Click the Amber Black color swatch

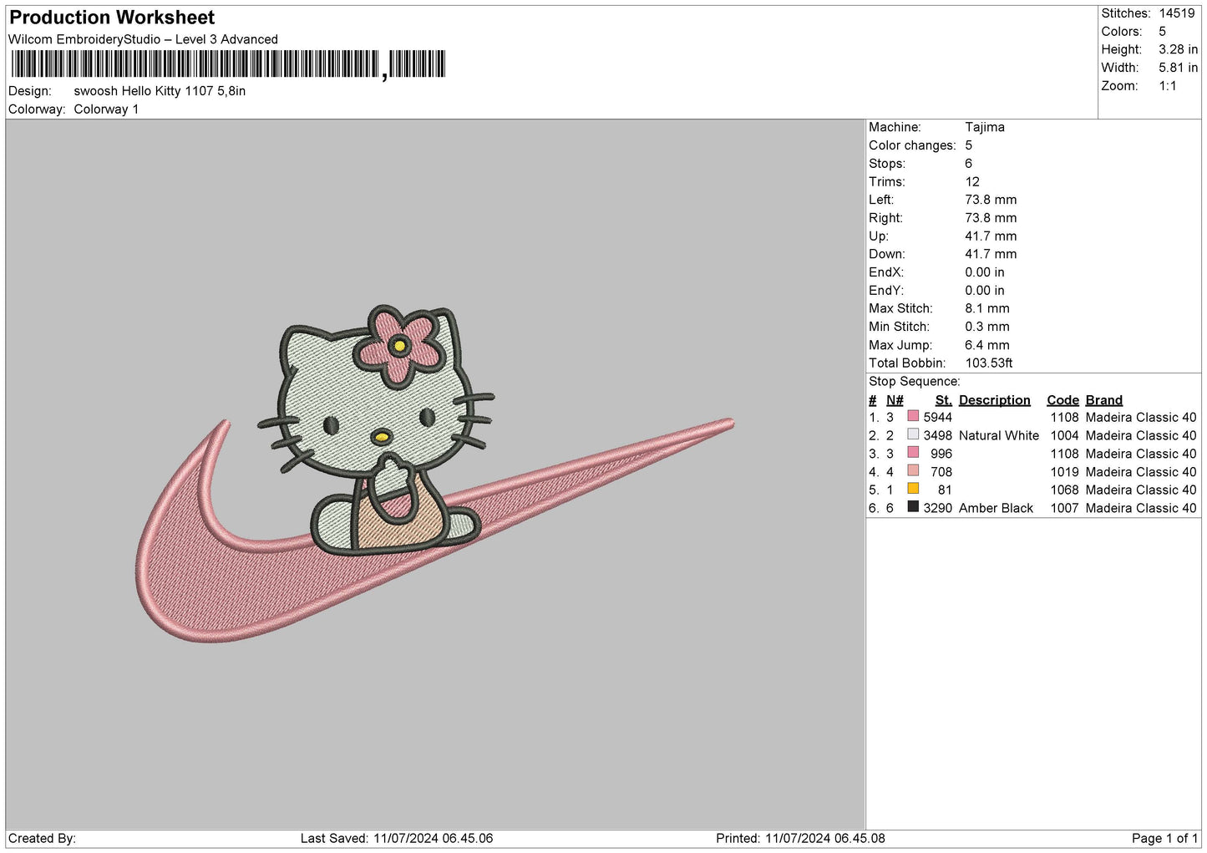pyautogui.click(x=913, y=507)
